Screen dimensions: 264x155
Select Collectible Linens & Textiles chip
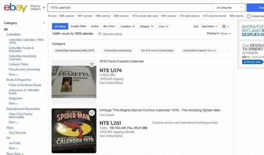coord(200,50)
